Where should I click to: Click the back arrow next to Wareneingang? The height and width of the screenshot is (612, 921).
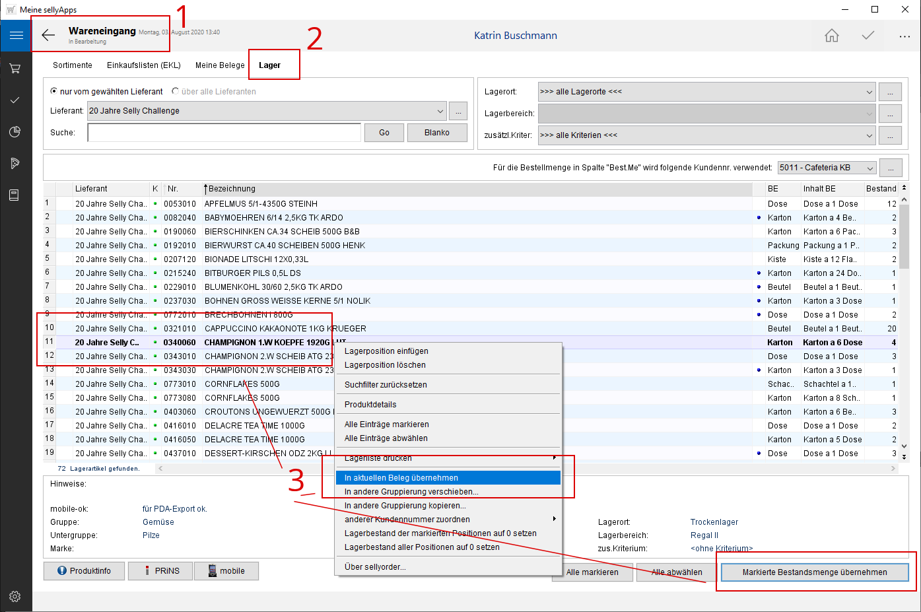click(48, 36)
